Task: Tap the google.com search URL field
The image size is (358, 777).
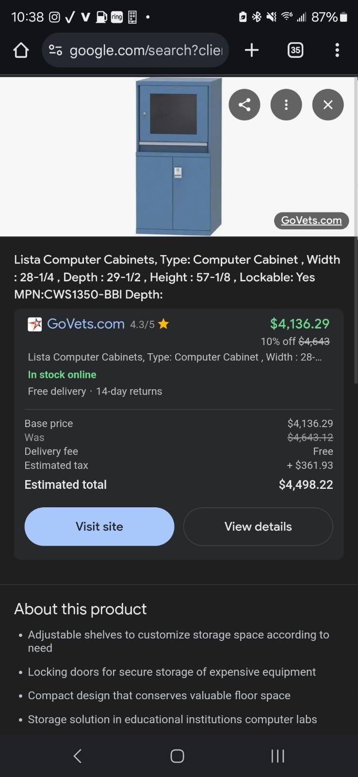Action: (x=146, y=50)
